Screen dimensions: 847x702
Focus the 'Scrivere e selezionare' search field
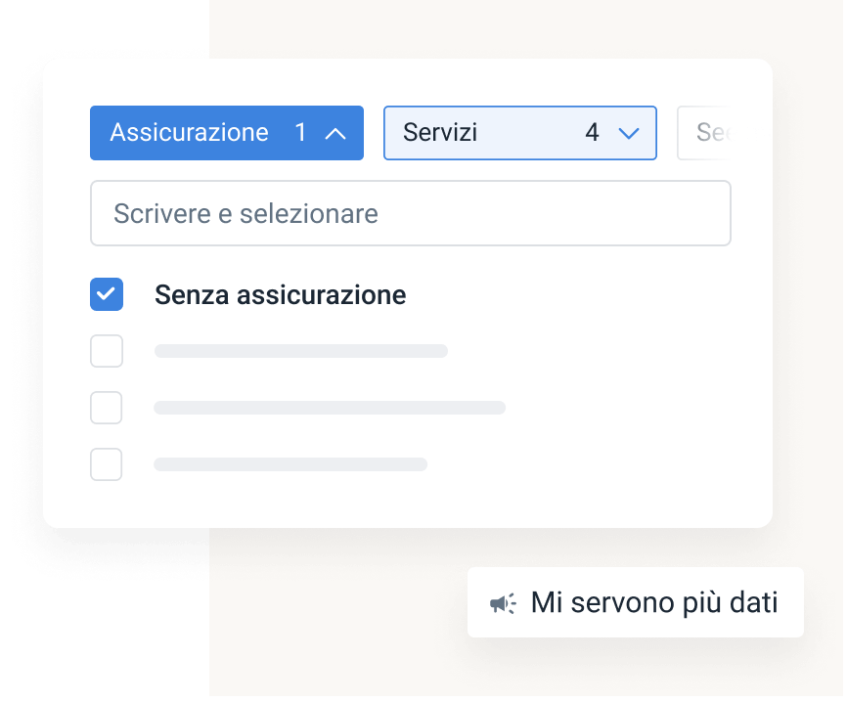[411, 213]
